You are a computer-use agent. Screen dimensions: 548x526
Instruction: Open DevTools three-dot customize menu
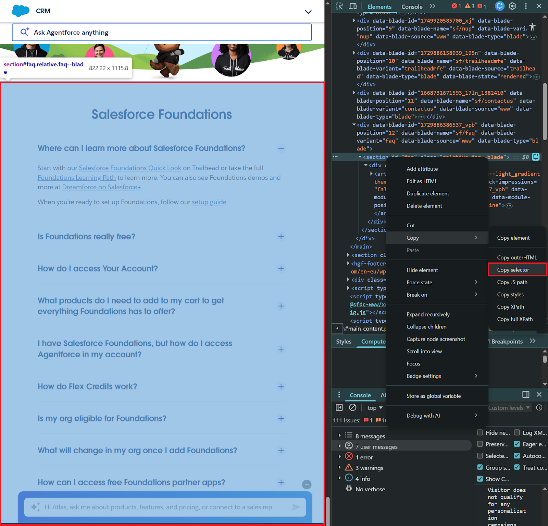[x=526, y=6]
